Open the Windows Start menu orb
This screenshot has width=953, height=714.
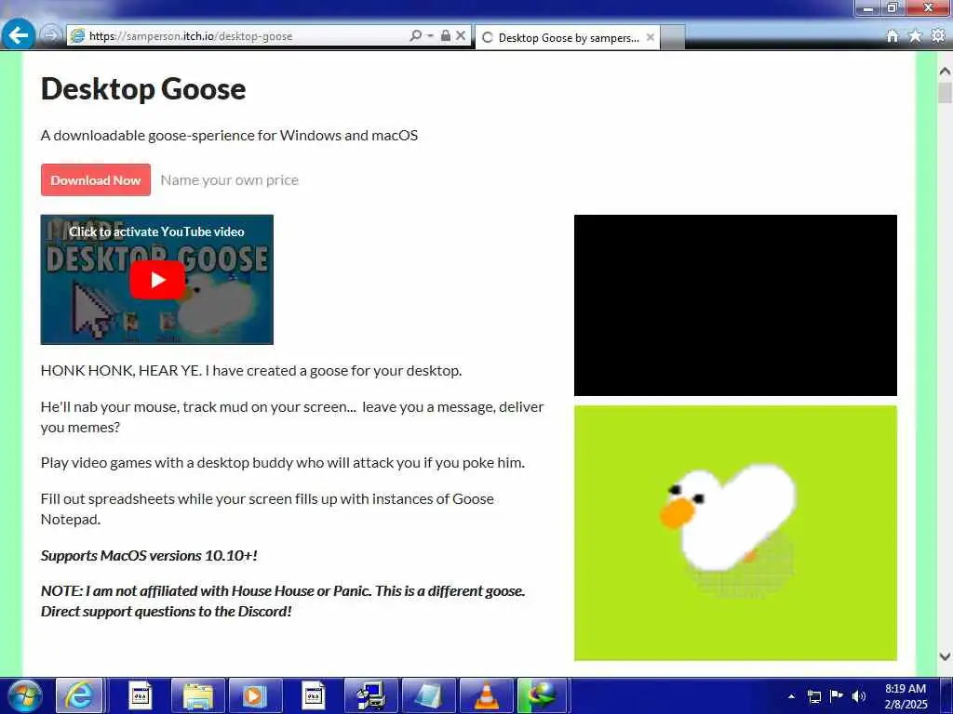pos(24,695)
